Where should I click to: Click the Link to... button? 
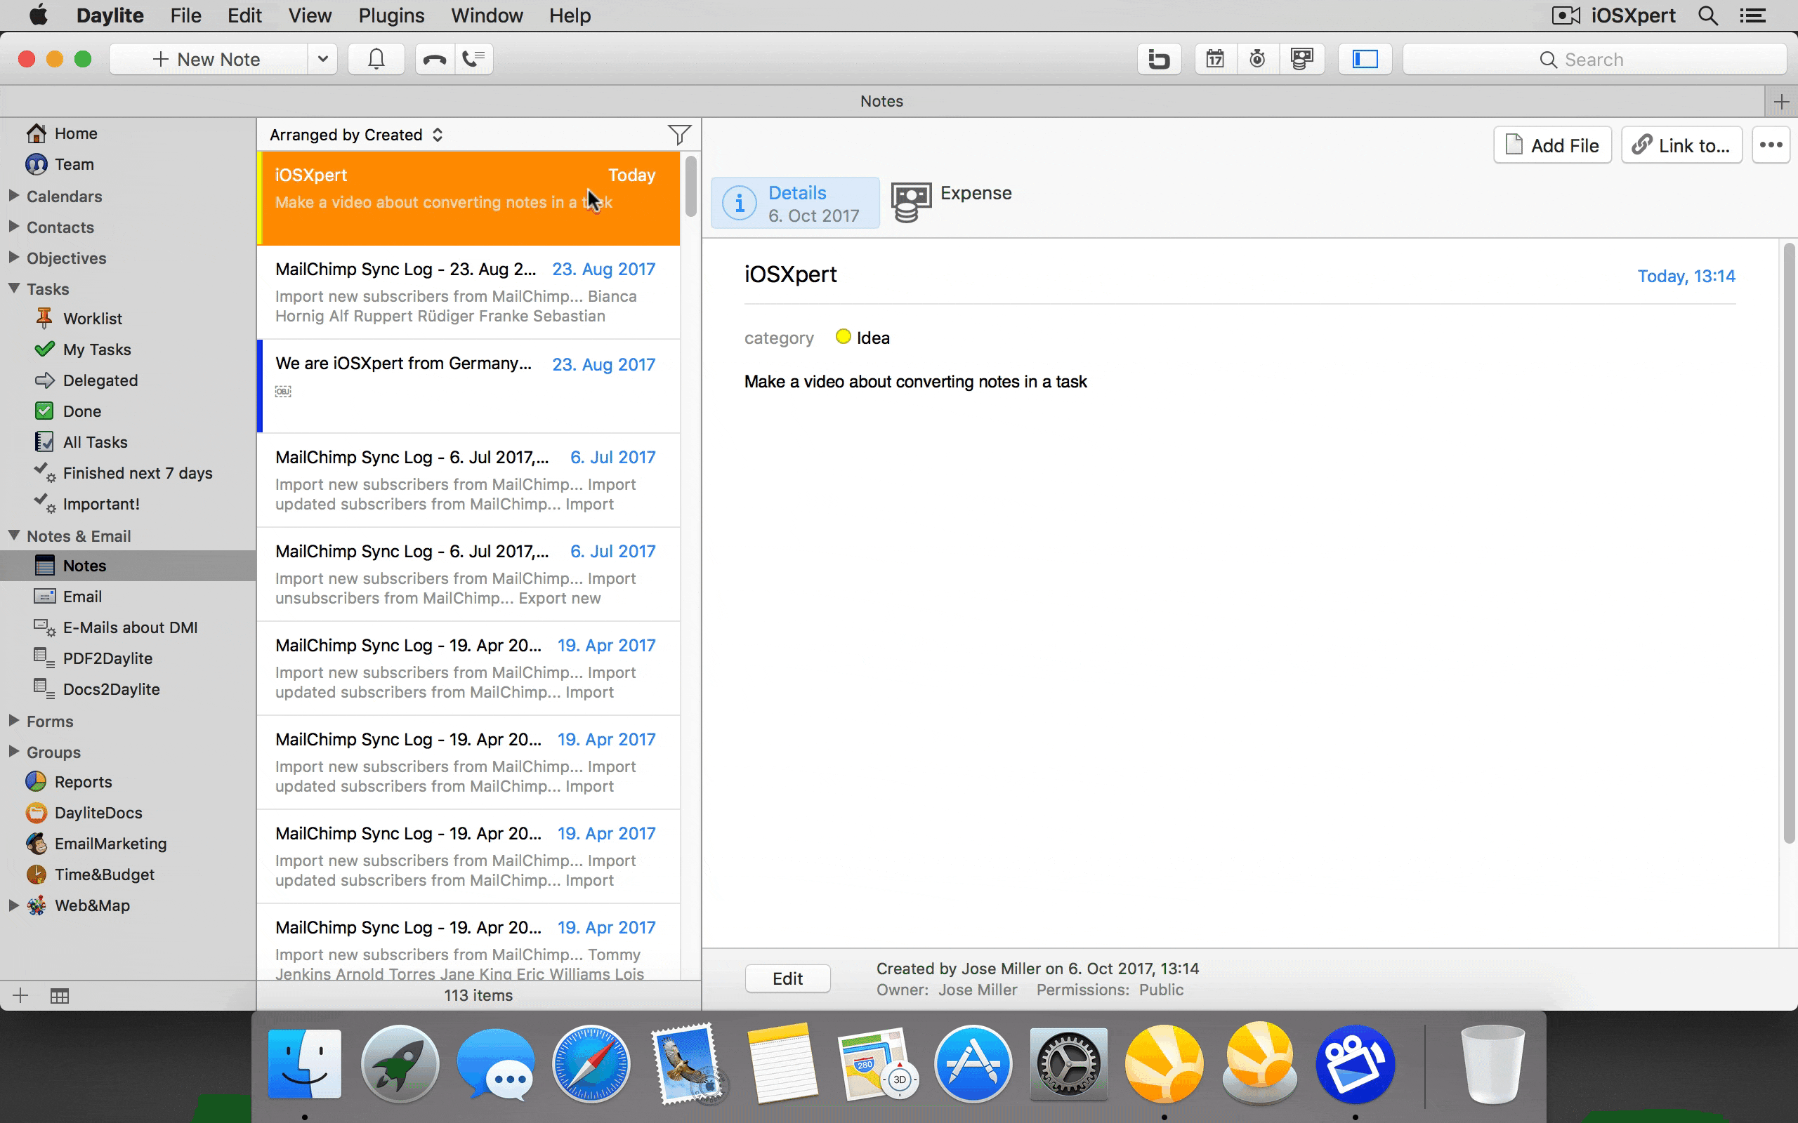pos(1681,145)
